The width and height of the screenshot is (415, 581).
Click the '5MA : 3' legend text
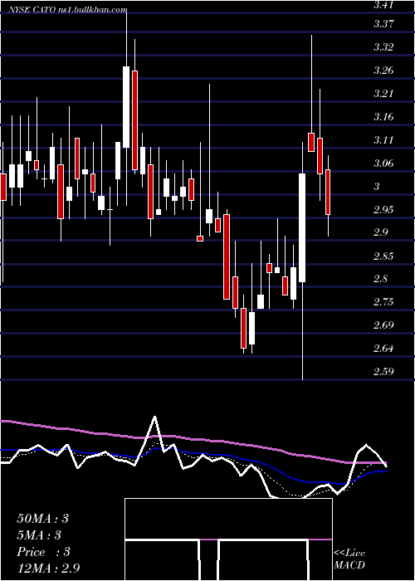pos(39,535)
